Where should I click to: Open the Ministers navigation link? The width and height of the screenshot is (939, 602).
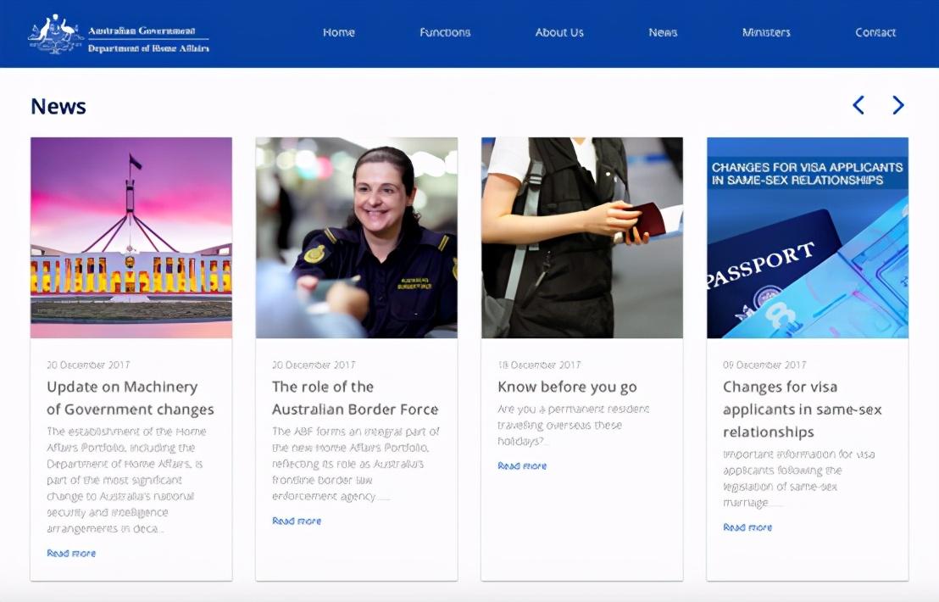pyautogui.click(x=766, y=32)
